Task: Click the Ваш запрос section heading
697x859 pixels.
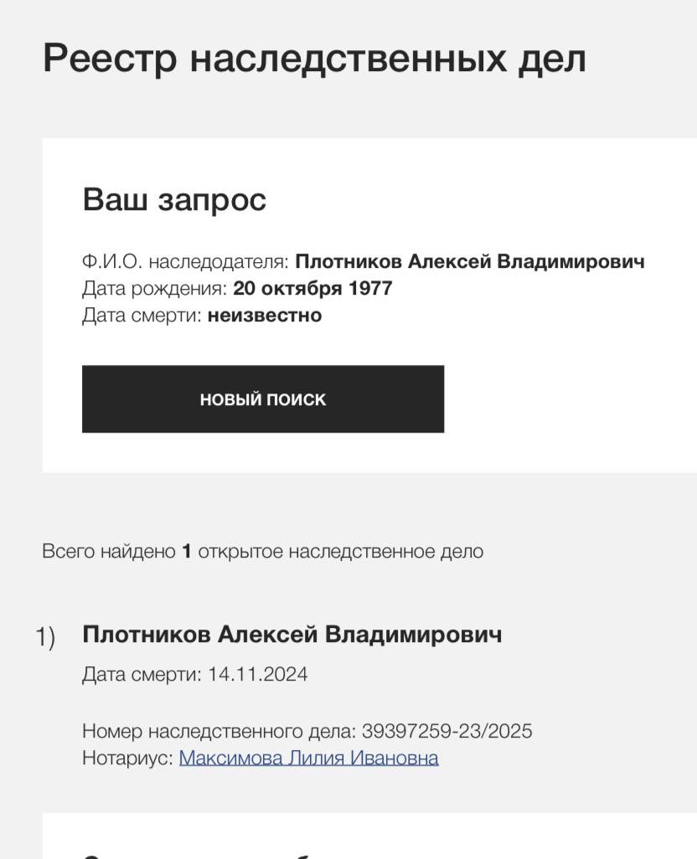Action: click(174, 200)
